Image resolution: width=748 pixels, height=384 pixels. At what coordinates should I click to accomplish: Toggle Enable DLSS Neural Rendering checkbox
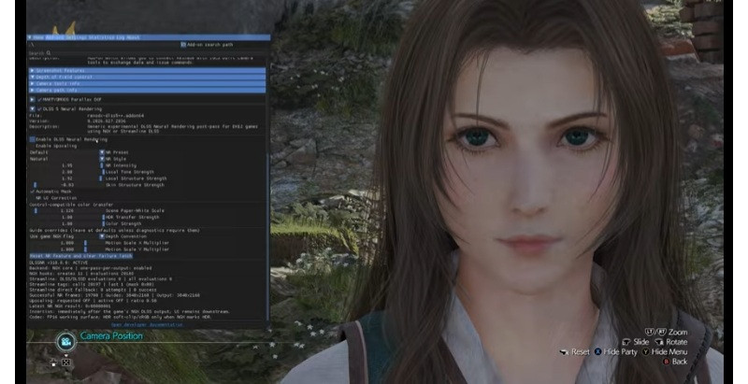(x=33, y=139)
